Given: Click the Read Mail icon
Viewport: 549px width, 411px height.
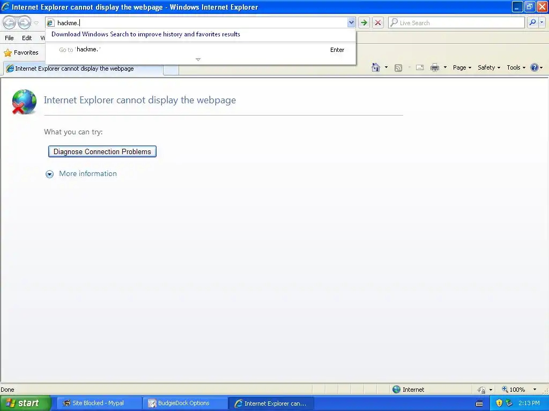Looking at the screenshot, I should (420, 67).
